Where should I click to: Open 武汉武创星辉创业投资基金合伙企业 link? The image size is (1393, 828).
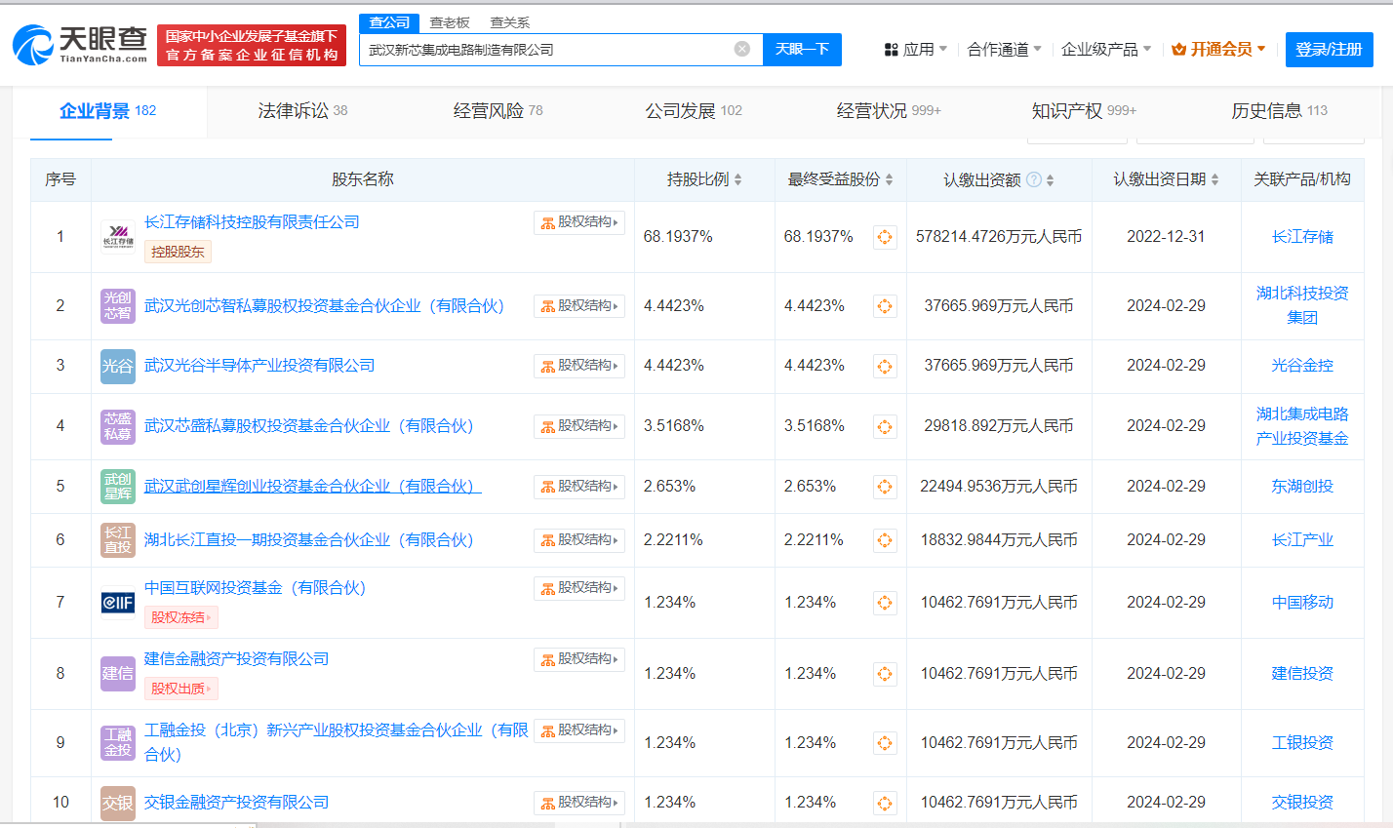[x=312, y=486]
